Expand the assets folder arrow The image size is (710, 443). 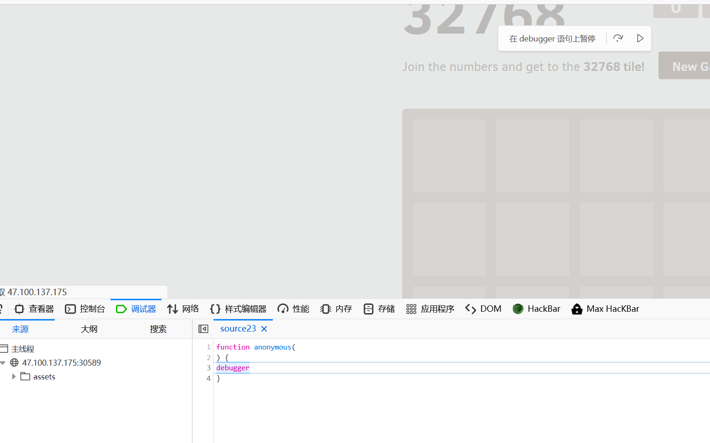(14, 377)
